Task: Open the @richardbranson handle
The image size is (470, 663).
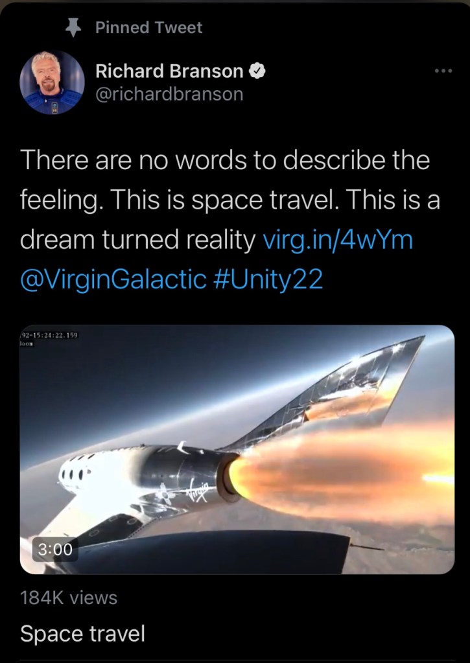Action: pos(169,94)
